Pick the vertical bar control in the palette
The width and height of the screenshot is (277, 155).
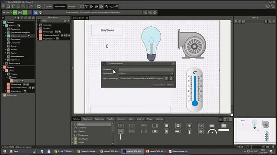coord(121,137)
